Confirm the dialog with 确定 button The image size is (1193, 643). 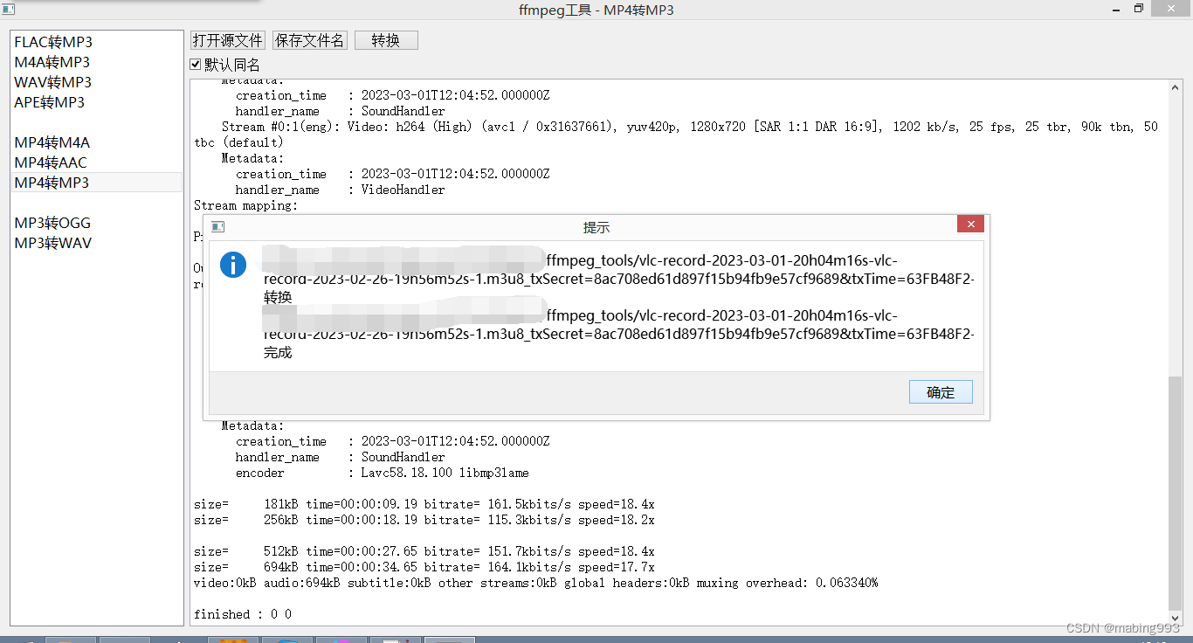pyautogui.click(x=941, y=392)
